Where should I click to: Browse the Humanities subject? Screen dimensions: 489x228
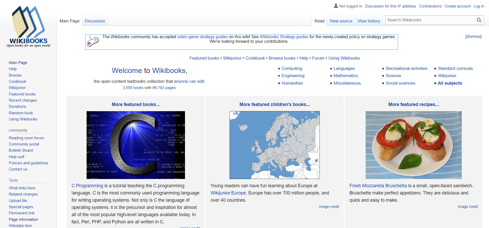point(292,83)
